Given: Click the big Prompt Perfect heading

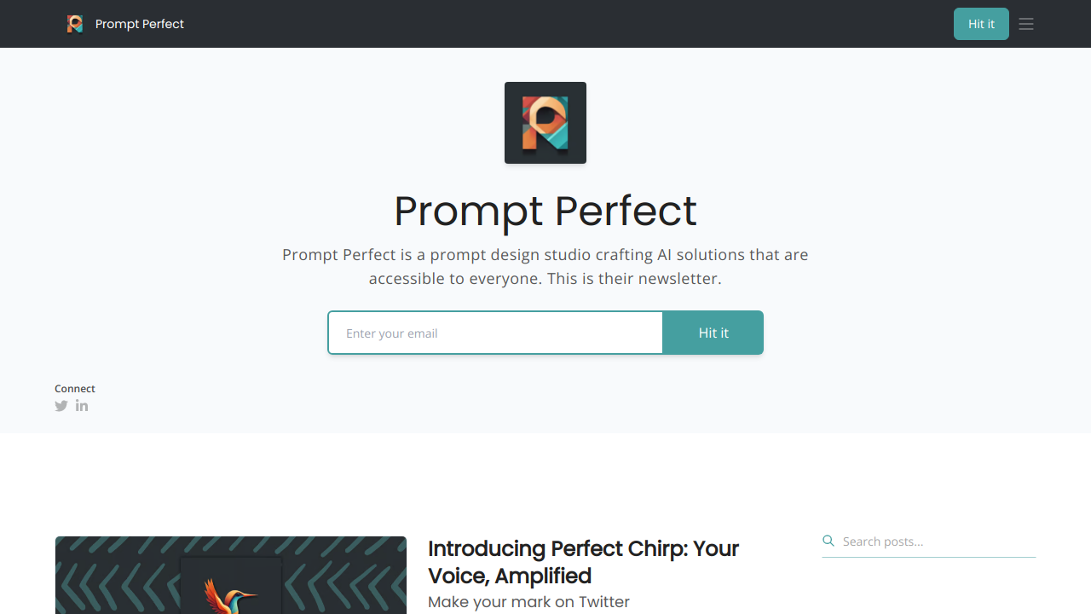Looking at the screenshot, I should point(545,211).
